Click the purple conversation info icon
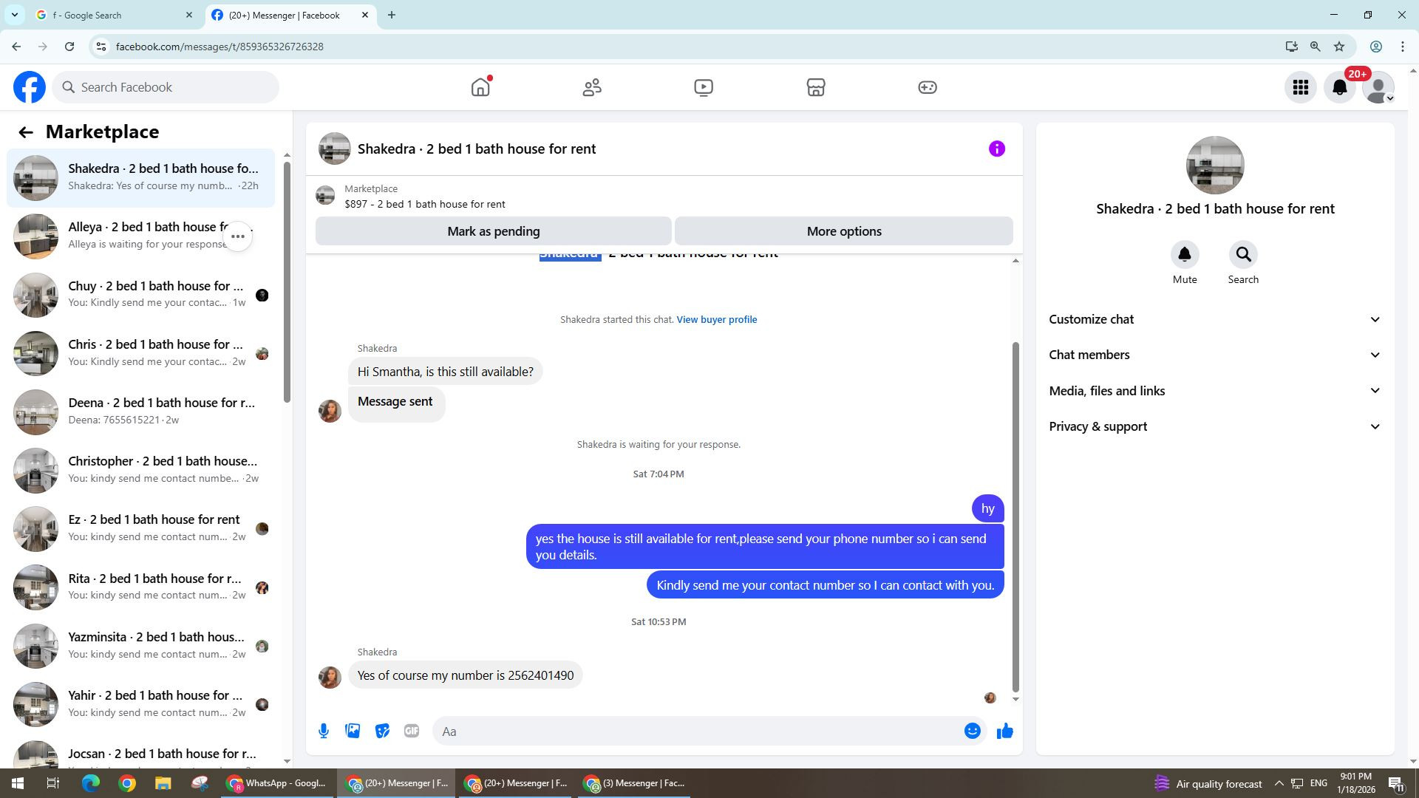The width and height of the screenshot is (1419, 798). click(x=996, y=149)
